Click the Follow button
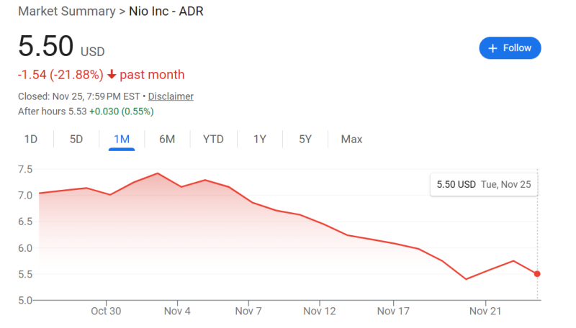 [x=510, y=48]
